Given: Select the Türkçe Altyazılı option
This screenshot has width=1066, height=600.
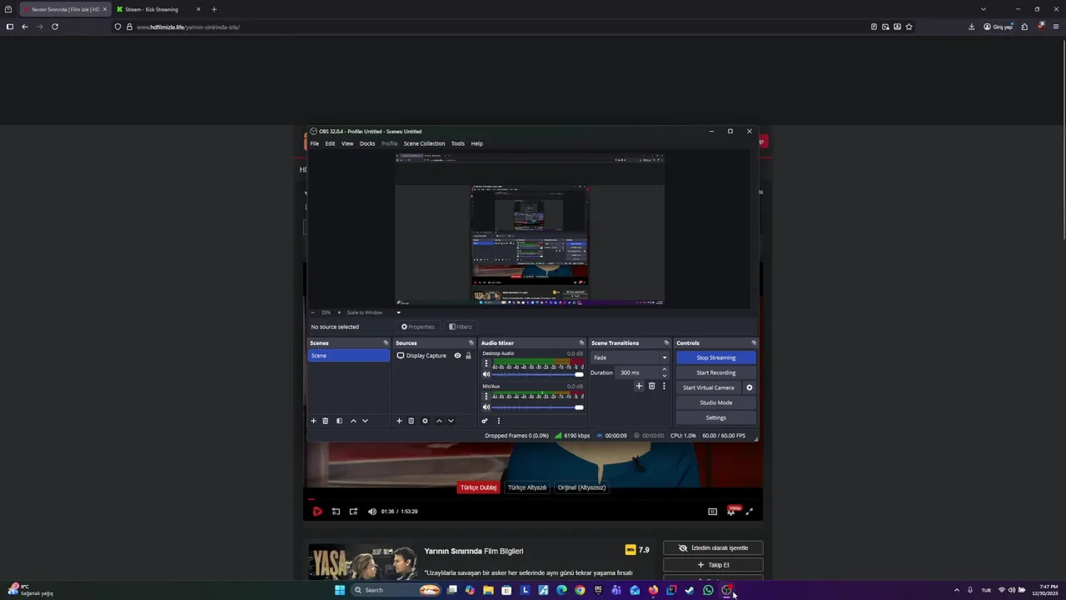Looking at the screenshot, I should pos(527,487).
